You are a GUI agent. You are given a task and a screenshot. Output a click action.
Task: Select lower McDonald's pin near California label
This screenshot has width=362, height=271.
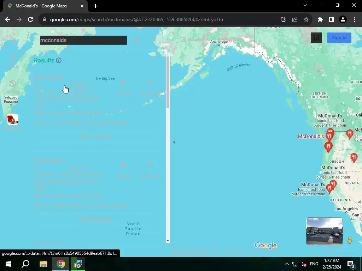(329, 188)
